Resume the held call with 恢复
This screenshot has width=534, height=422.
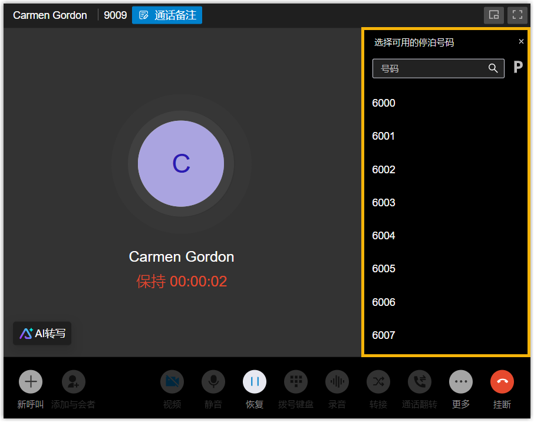click(255, 382)
